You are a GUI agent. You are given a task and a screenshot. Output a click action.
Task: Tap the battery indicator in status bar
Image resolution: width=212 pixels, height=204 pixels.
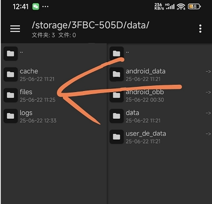[194, 7]
